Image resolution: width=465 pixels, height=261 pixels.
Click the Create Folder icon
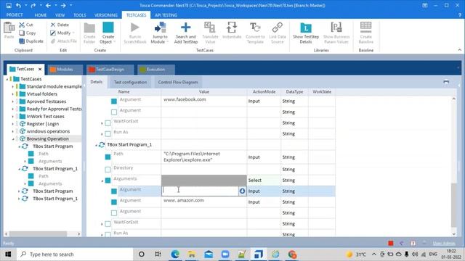pyautogui.click(x=89, y=28)
